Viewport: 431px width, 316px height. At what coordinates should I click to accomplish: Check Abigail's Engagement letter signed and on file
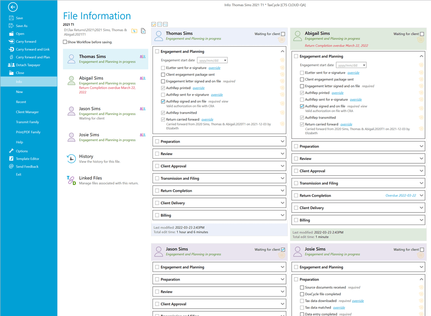click(302, 86)
